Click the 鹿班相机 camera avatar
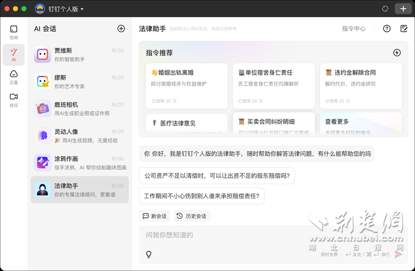Screen dimensions: 415x271 pyautogui.click(x=43, y=109)
